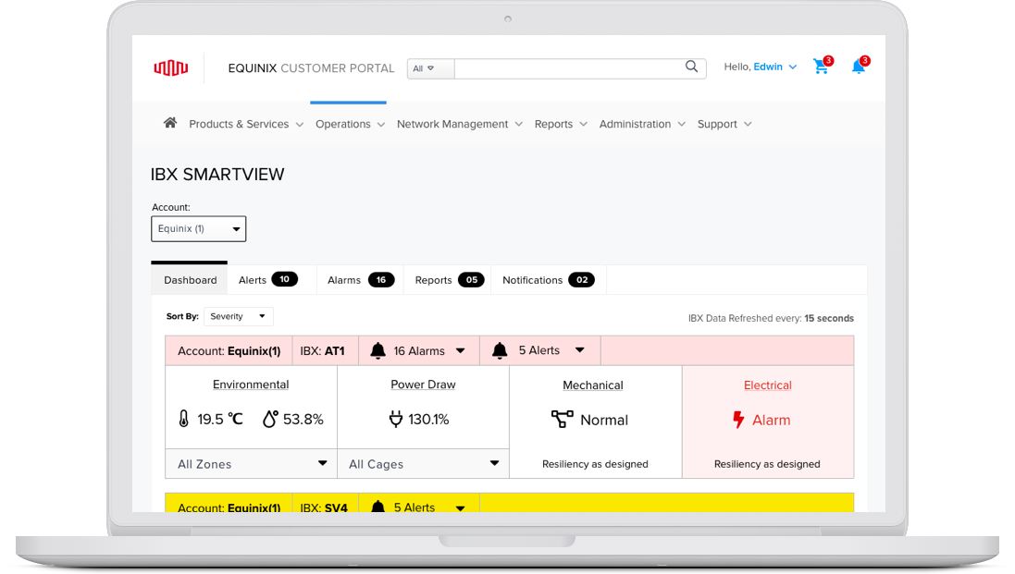Click Resiliency as designed under Mechanical

click(x=595, y=464)
